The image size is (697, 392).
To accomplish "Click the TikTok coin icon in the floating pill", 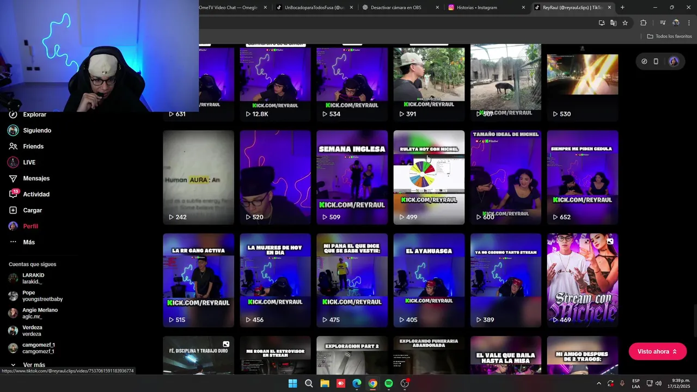I will [x=644, y=62].
